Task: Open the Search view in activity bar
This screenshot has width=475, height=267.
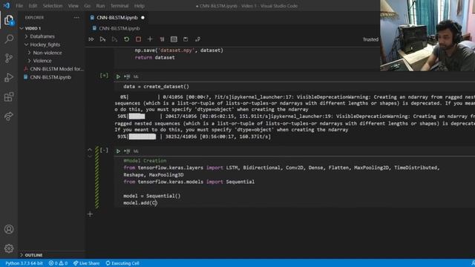Action: pos(9,39)
